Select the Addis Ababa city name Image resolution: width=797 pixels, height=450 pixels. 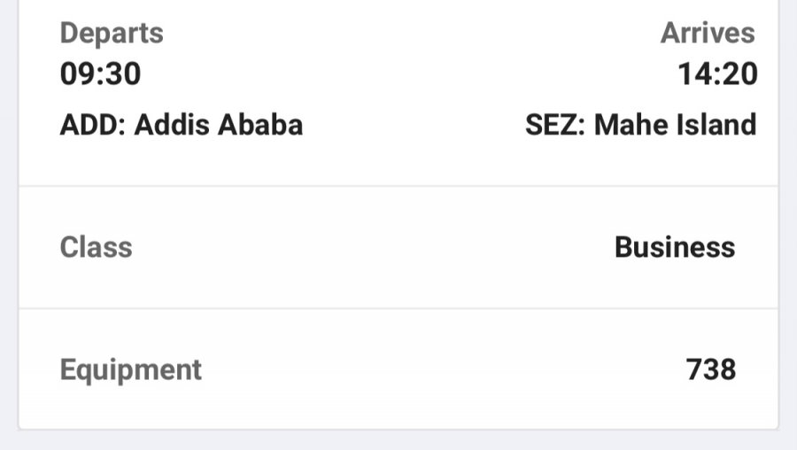click(x=219, y=125)
